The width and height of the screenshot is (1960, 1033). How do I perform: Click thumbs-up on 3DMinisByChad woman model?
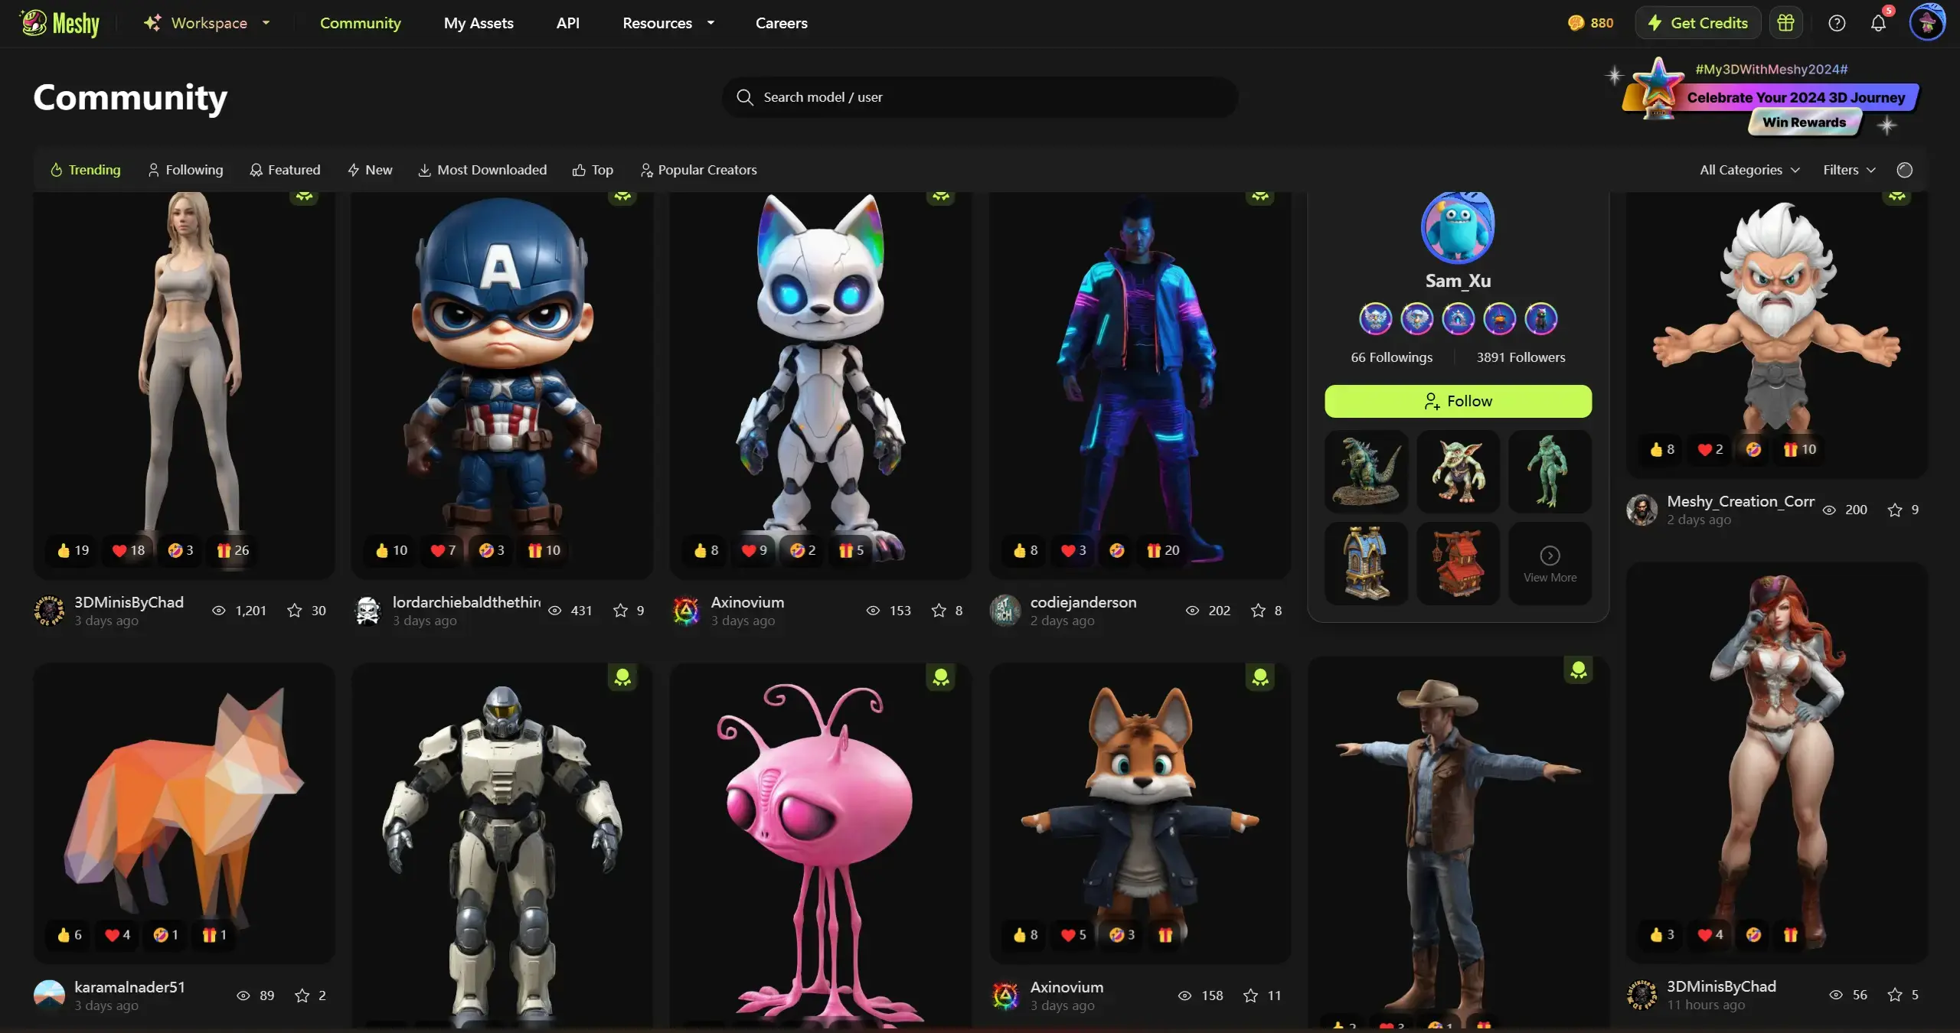[64, 550]
